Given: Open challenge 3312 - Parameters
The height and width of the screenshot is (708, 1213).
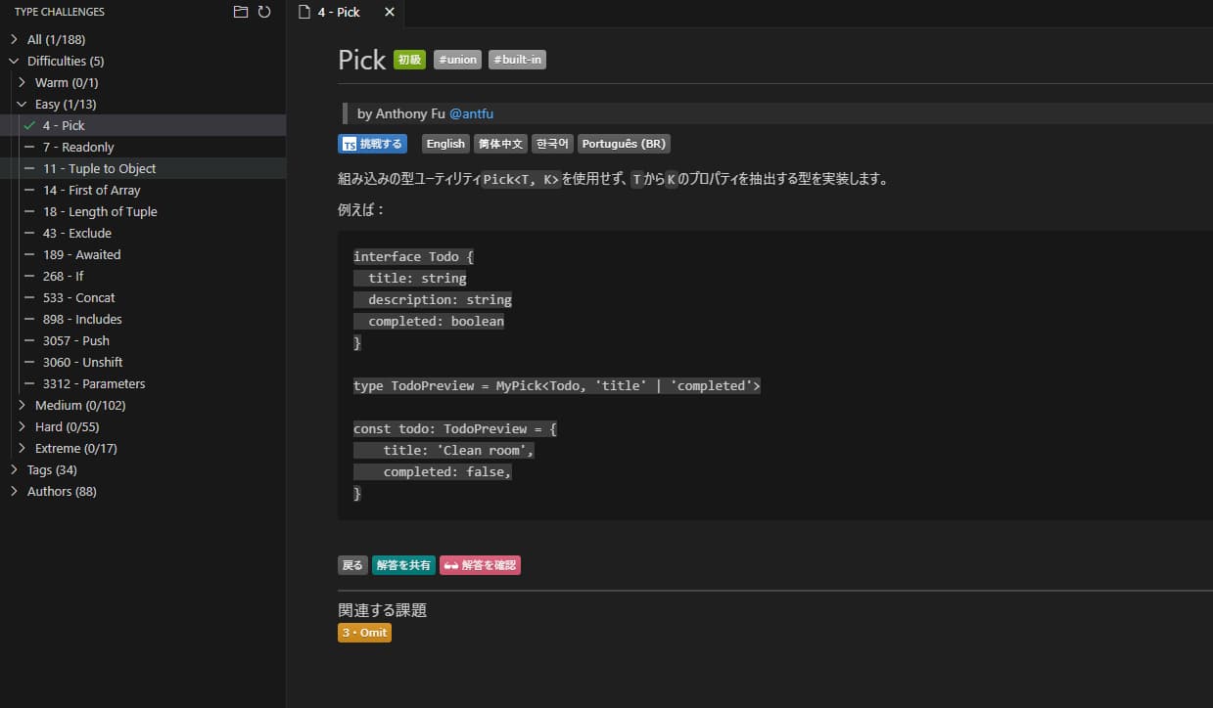Looking at the screenshot, I should [x=143, y=383].
